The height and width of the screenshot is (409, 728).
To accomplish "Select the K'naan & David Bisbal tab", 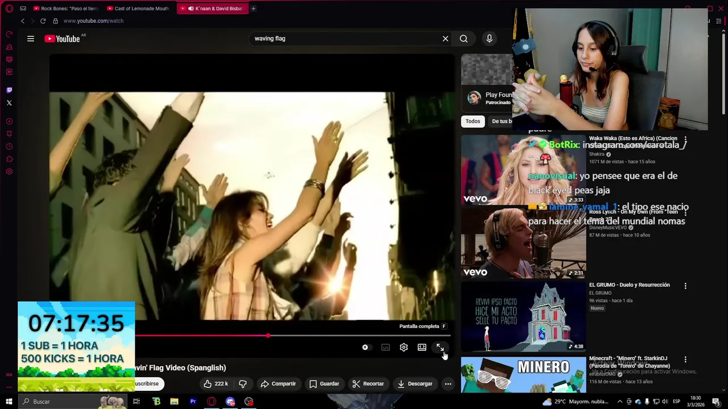I will [x=213, y=9].
